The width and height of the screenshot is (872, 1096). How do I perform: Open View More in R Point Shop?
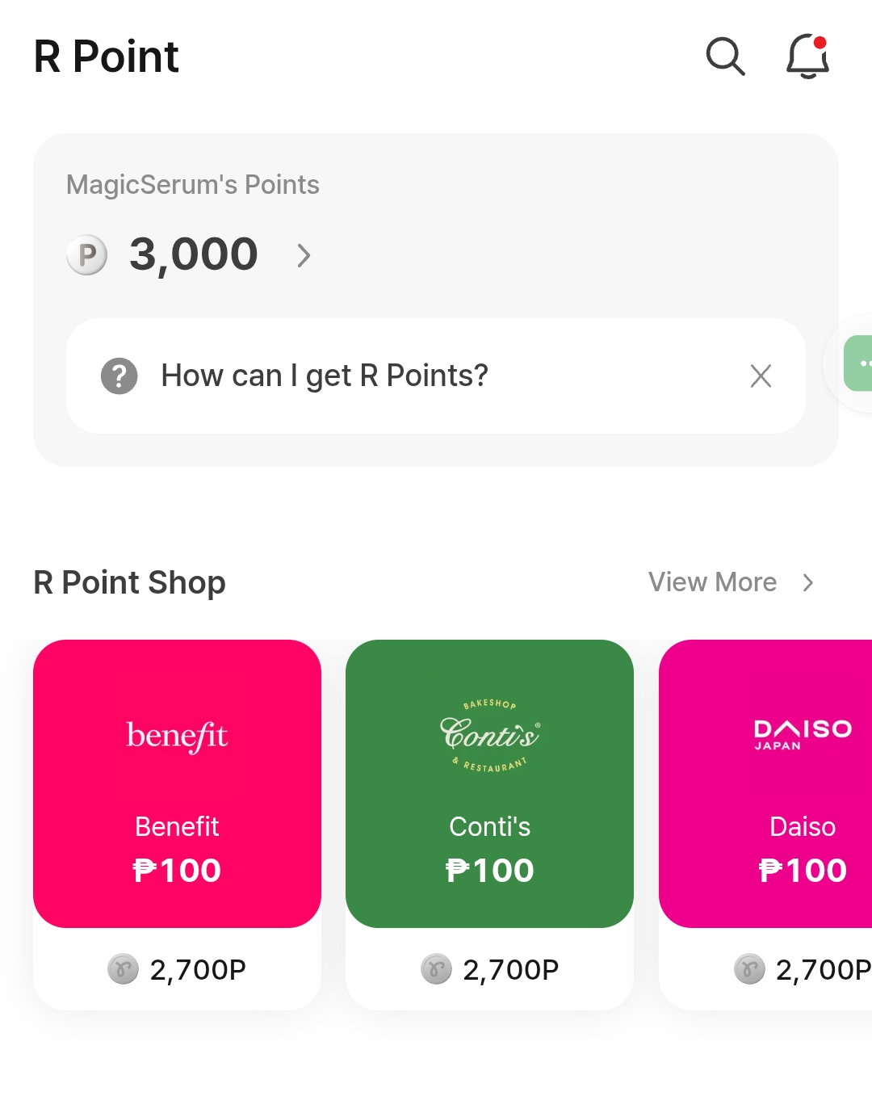[x=713, y=582]
